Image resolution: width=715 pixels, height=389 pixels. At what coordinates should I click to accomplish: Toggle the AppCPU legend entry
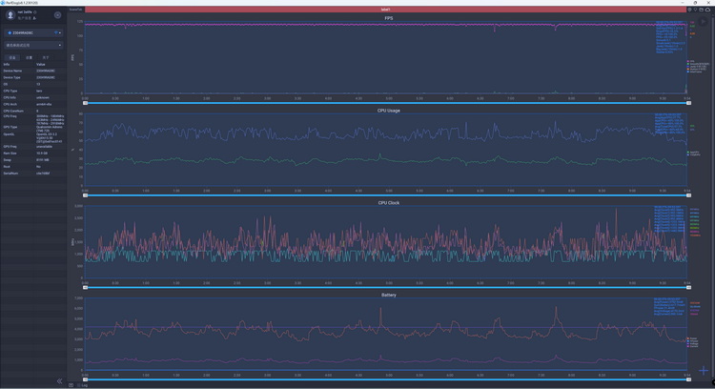click(x=694, y=153)
